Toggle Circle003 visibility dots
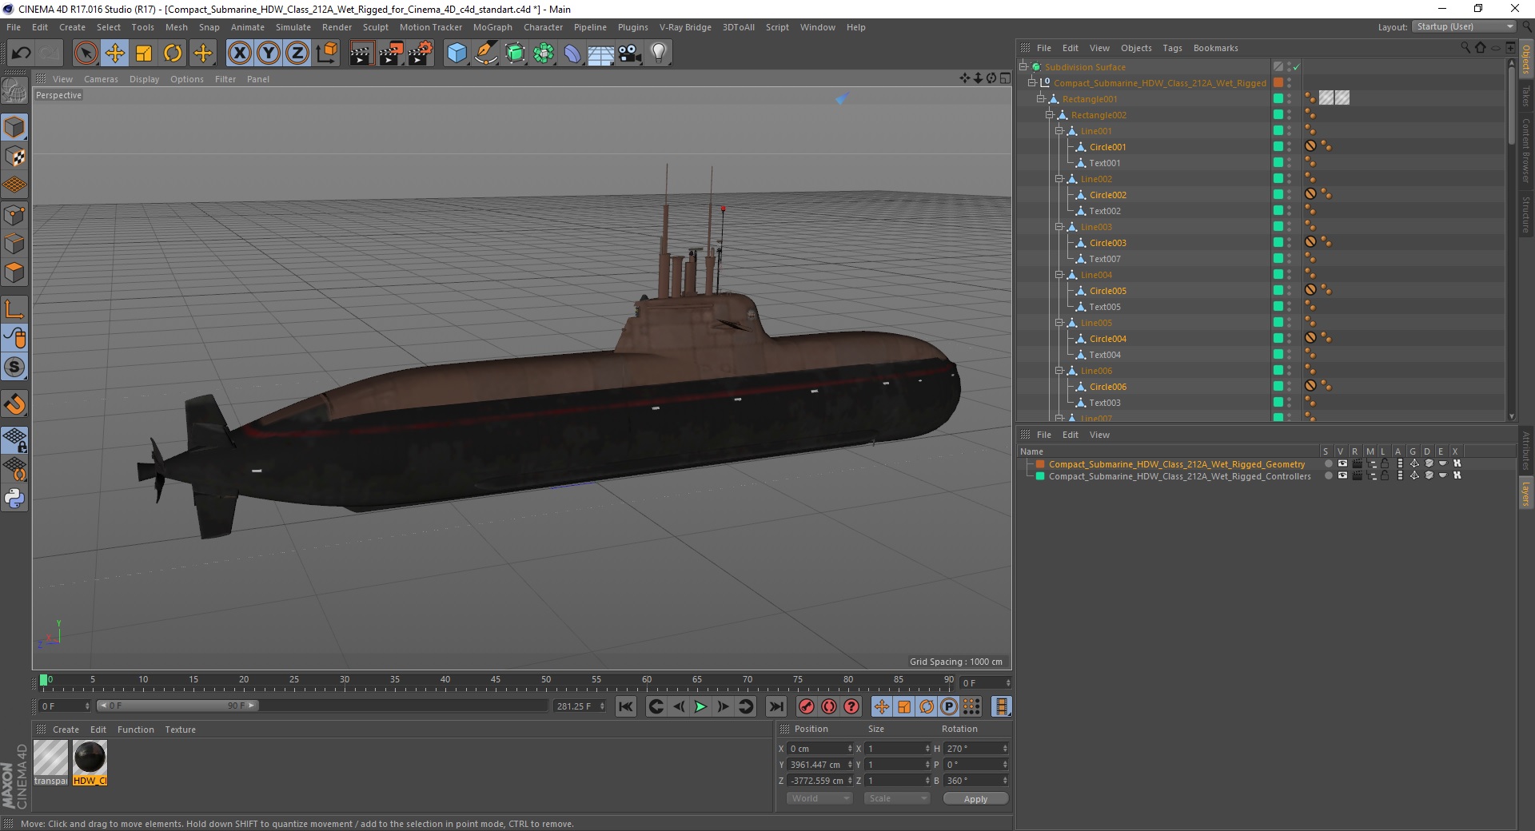The height and width of the screenshot is (831, 1535). [1289, 243]
